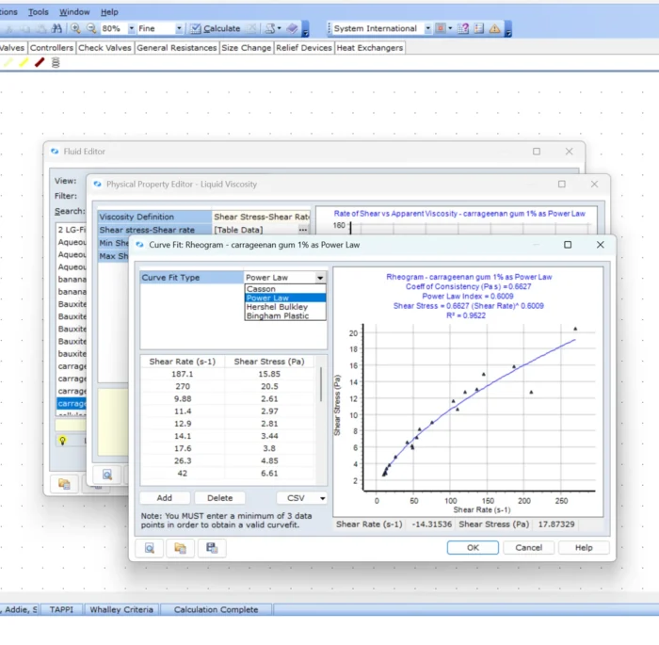Click the coil spring component icon
The image size is (659, 645).
(x=55, y=63)
